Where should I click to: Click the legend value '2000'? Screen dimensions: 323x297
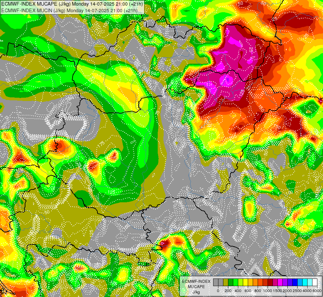[287, 291]
